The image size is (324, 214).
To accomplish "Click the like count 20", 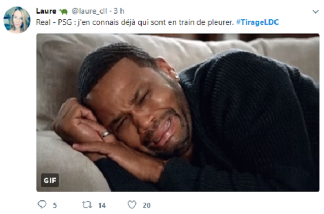I will click(147, 205).
